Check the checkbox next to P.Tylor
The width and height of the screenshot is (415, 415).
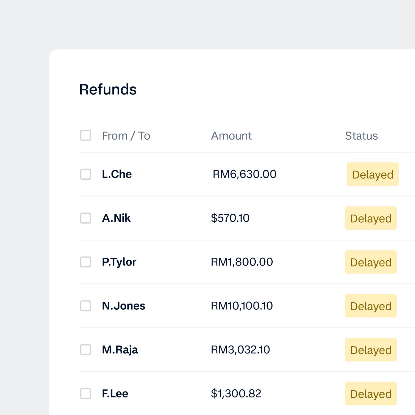pyautogui.click(x=86, y=262)
